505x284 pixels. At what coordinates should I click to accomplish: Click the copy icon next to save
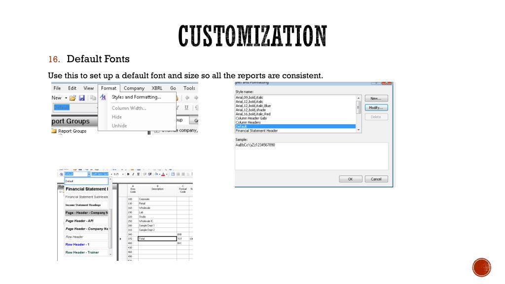[93, 98]
